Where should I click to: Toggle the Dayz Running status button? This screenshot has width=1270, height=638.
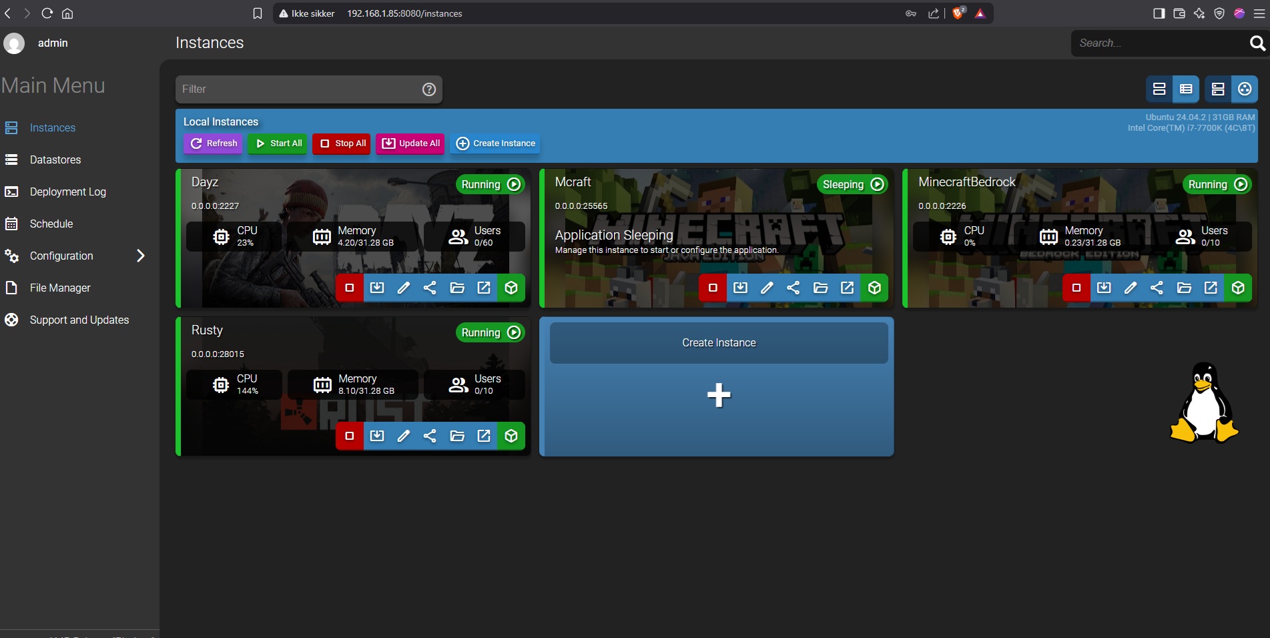coord(491,184)
